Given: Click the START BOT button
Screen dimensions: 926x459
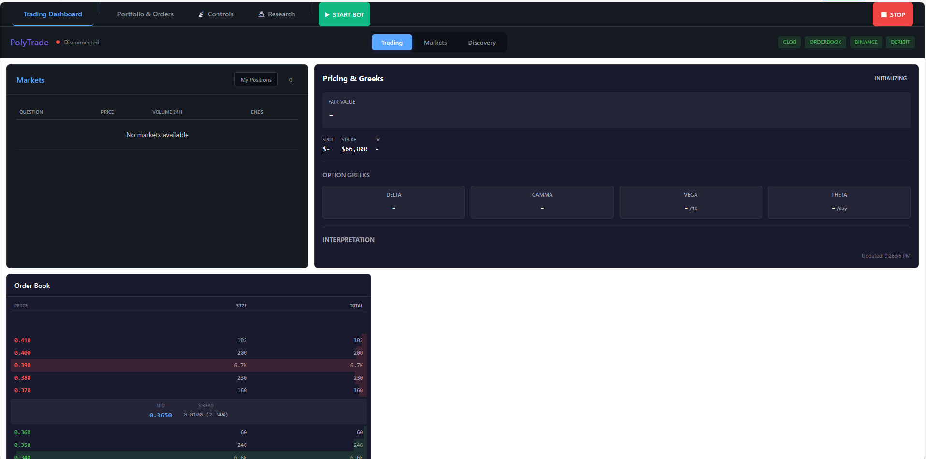Looking at the screenshot, I should click(x=345, y=14).
